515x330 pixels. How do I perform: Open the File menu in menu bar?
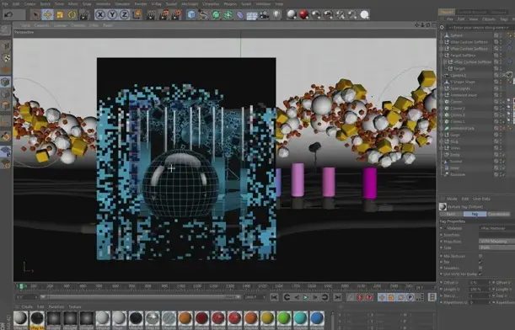[4, 4]
